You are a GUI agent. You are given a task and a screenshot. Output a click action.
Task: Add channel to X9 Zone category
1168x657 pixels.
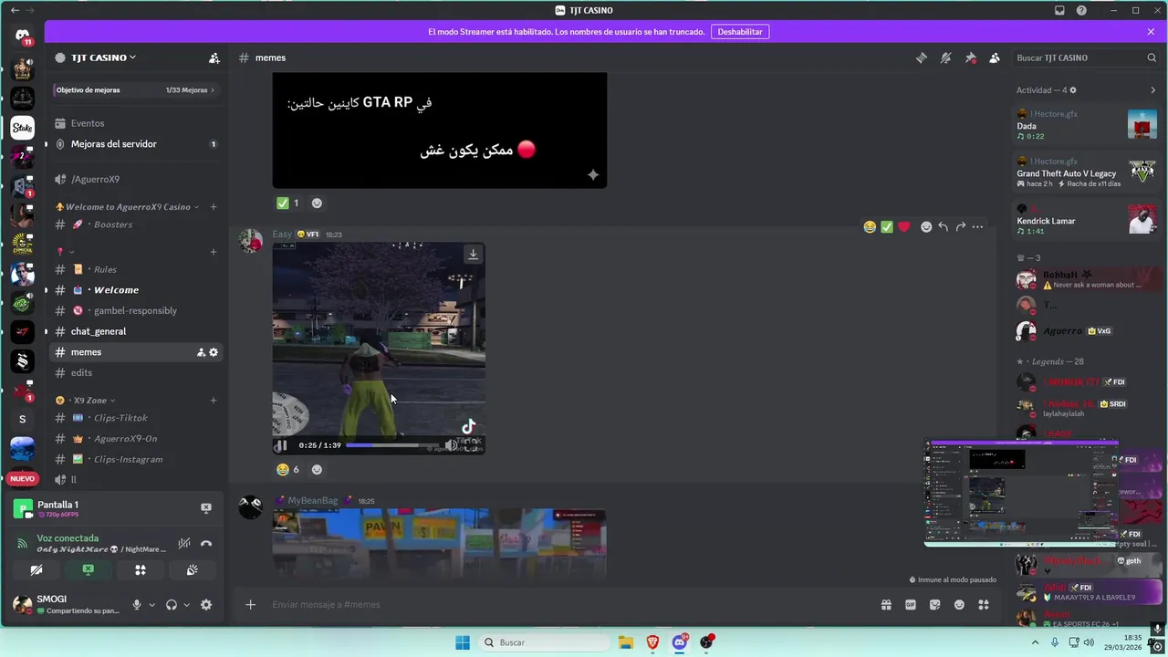pyautogui.click(x=214, y=401)
